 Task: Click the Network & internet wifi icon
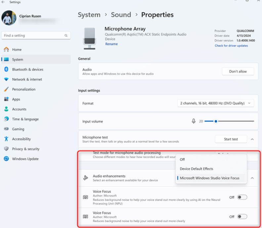6,79
